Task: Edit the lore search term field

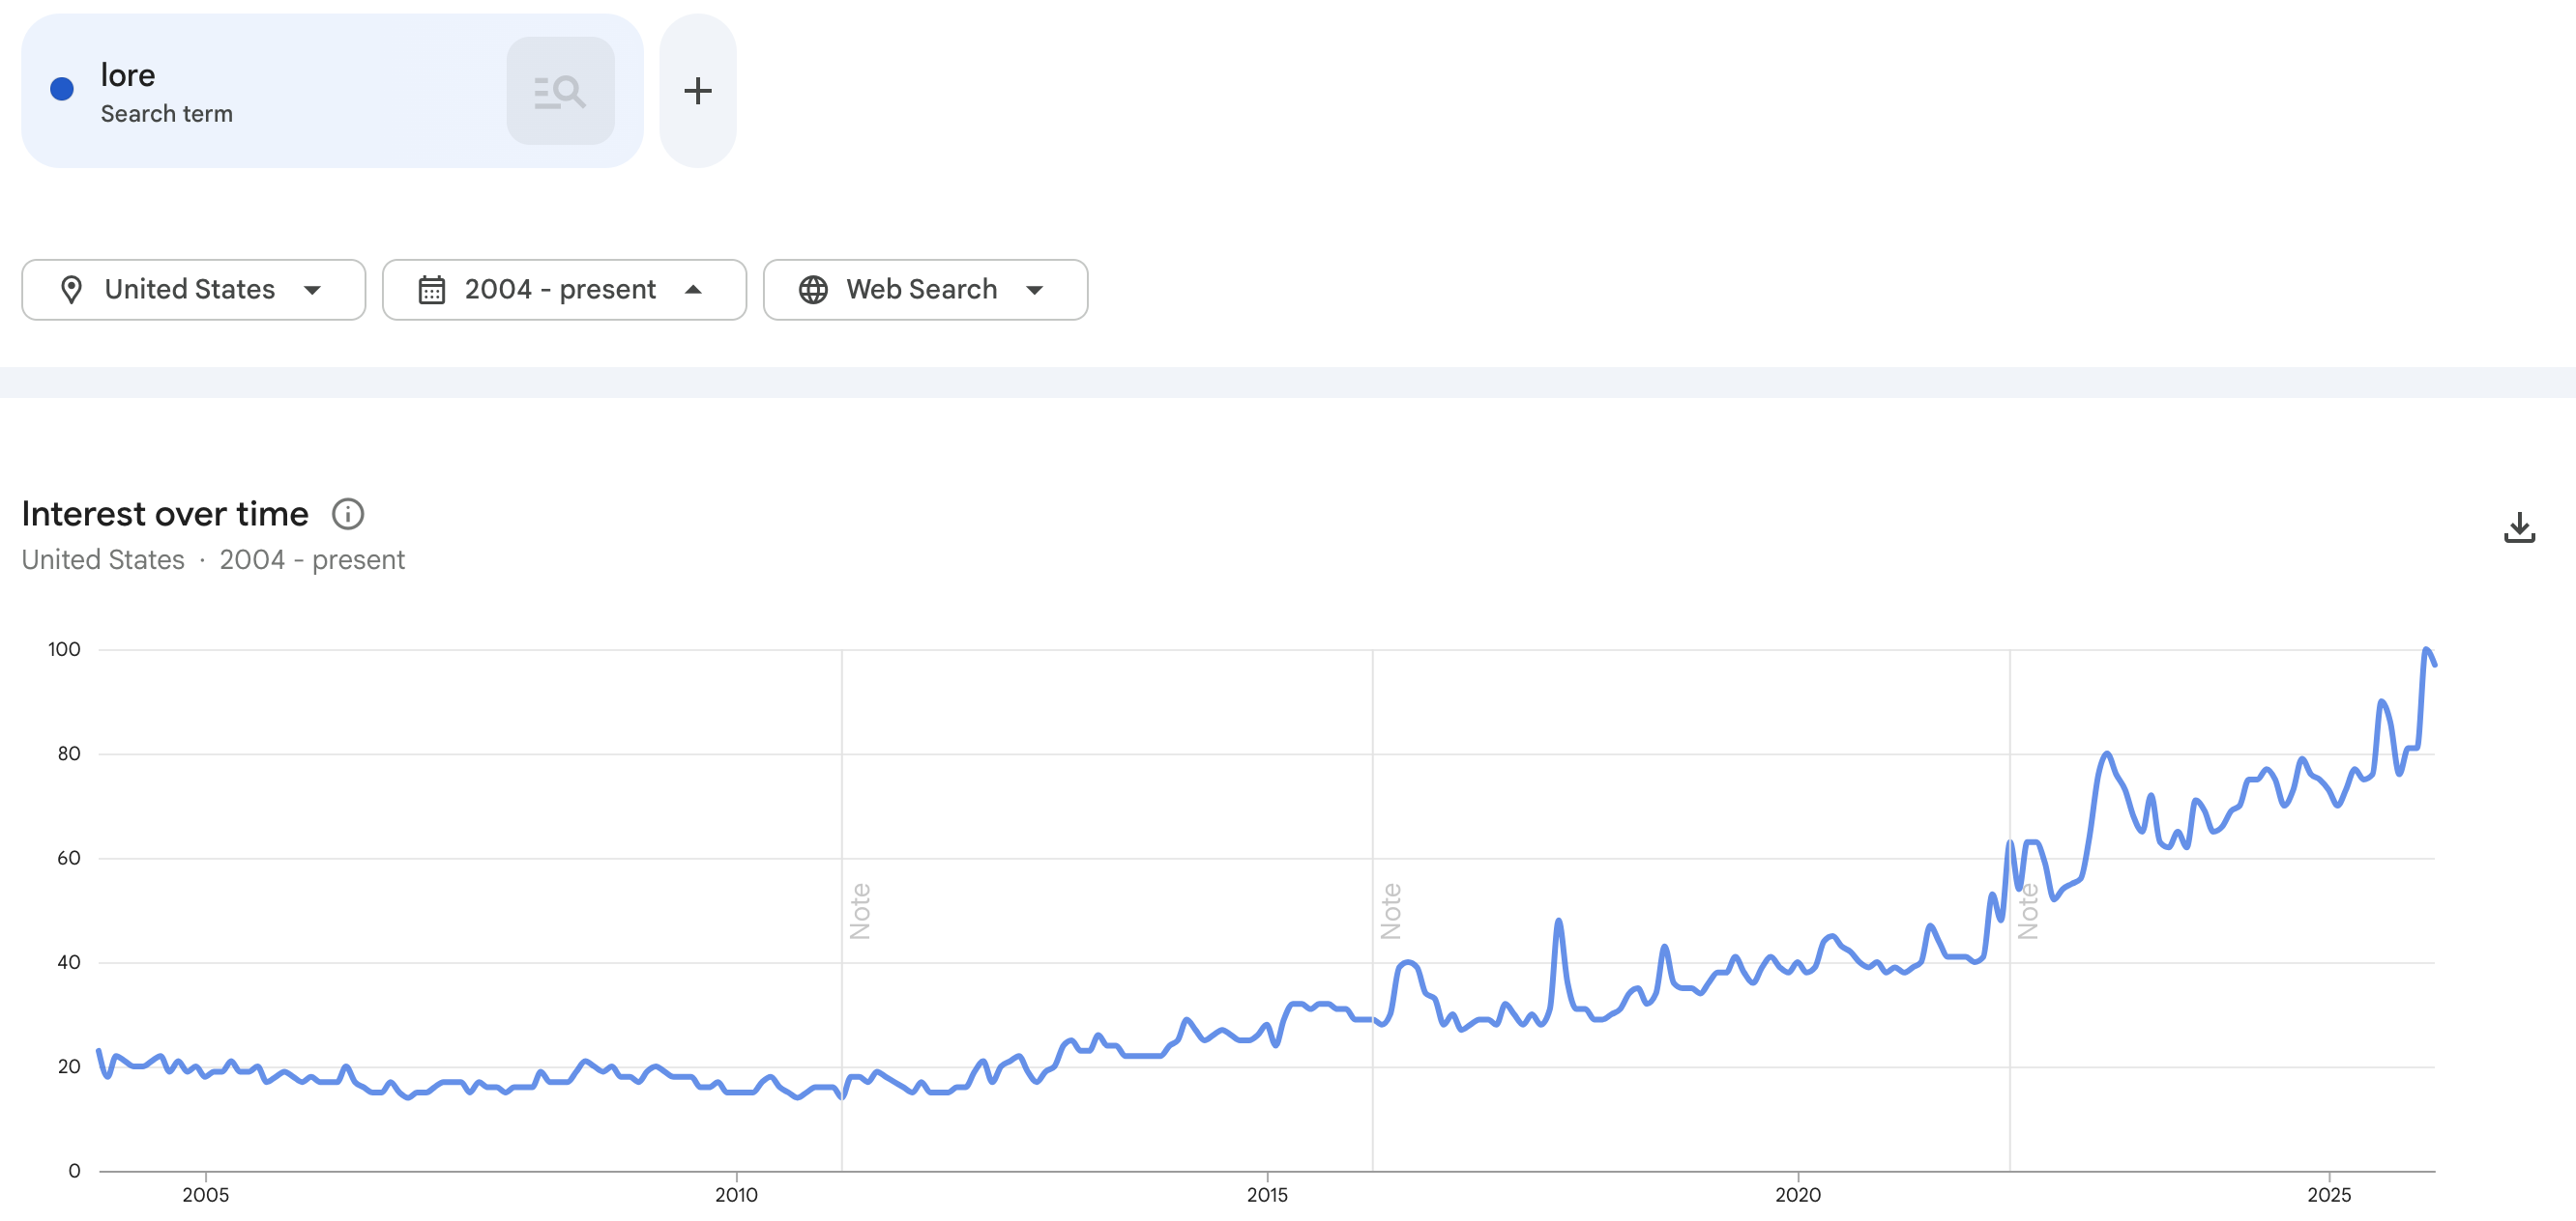Action: tap(128, 75)
